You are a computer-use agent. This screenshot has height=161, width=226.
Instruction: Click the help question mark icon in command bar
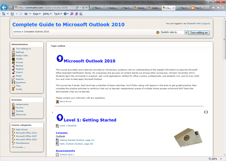tap(65, 14)
